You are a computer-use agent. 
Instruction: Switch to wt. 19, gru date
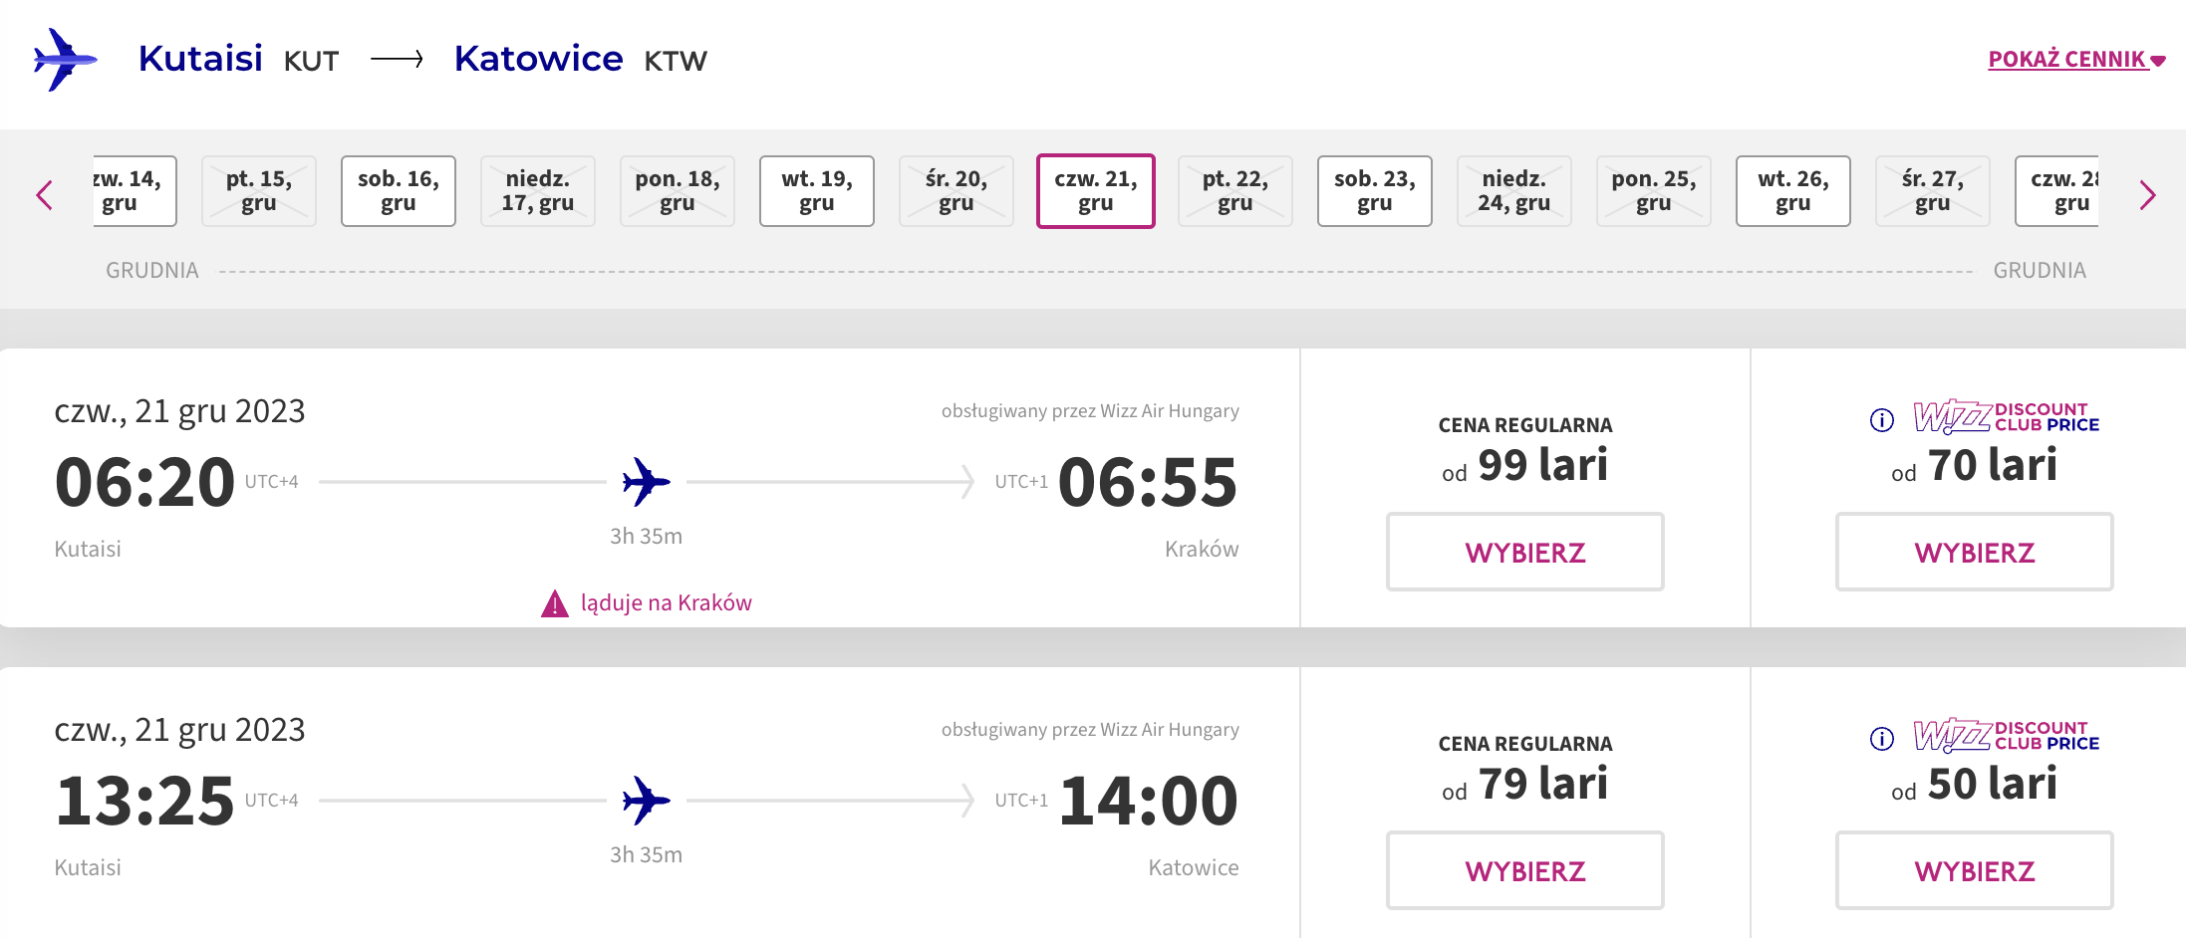pyautogui.click(x=817, y=191)
